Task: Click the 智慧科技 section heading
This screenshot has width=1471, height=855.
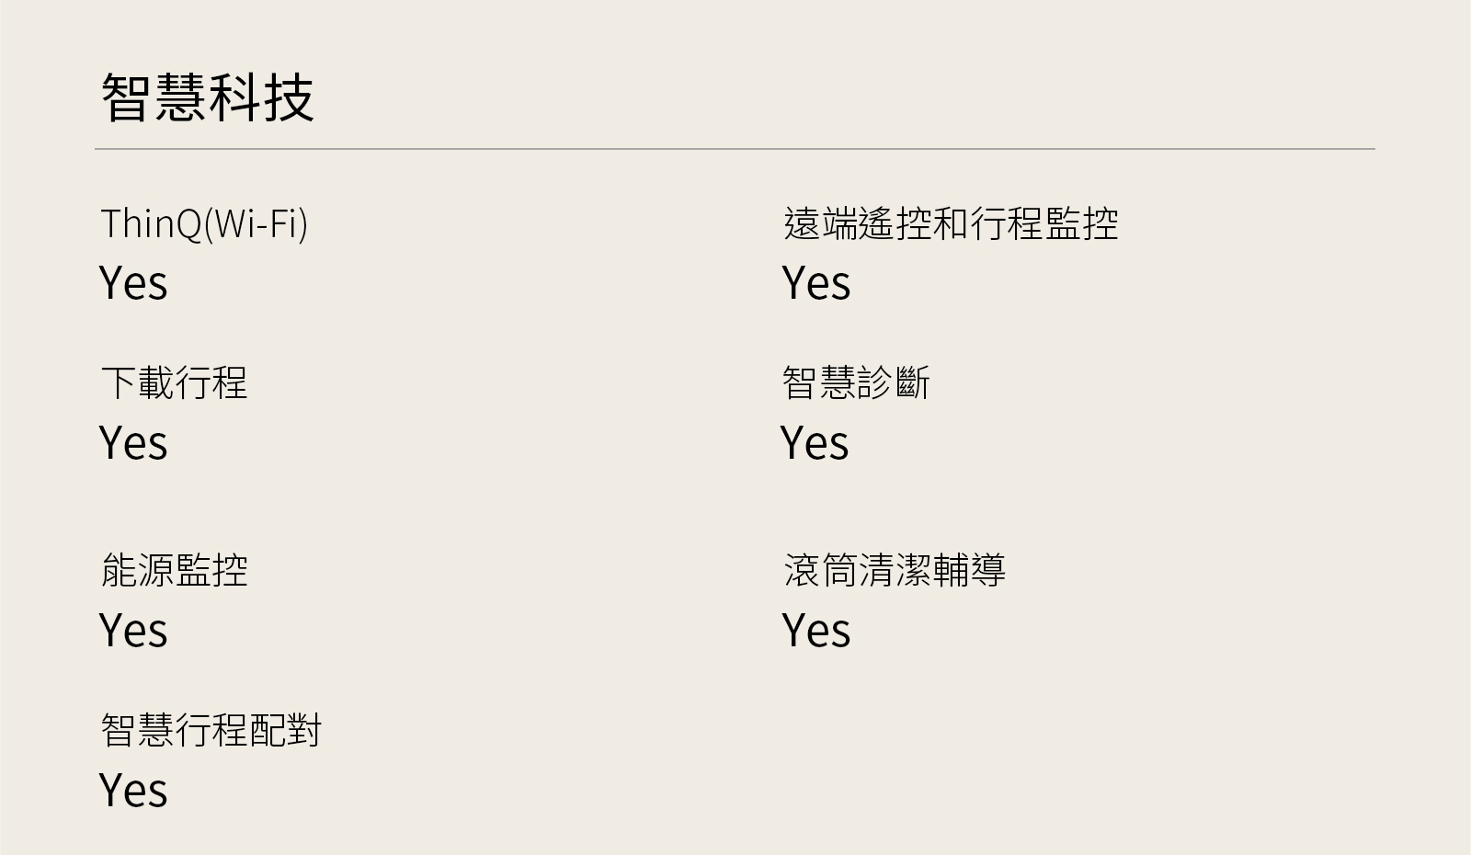Action: click(207, 97)
